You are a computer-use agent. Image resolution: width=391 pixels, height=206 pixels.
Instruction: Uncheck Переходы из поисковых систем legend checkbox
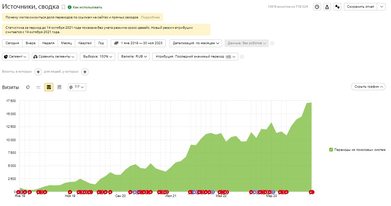point(331,150)
